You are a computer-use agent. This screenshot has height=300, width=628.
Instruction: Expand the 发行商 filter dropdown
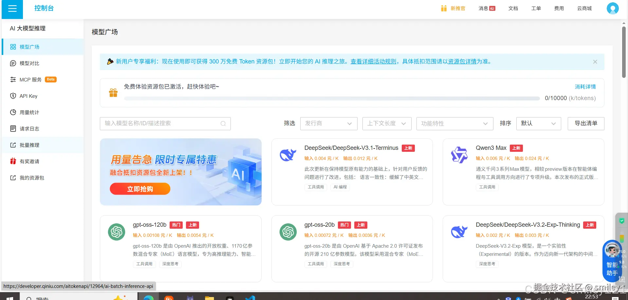coord(329,124)
